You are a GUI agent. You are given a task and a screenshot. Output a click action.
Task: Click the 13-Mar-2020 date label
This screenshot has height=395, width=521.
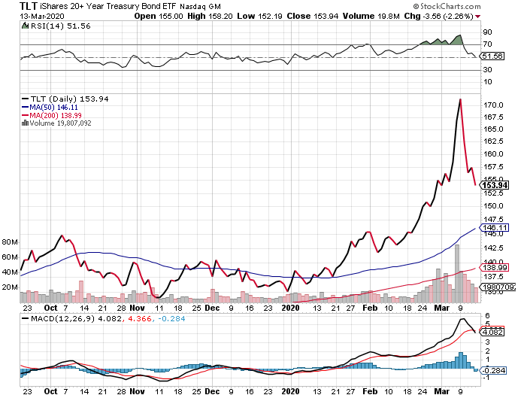pos(42,17)
